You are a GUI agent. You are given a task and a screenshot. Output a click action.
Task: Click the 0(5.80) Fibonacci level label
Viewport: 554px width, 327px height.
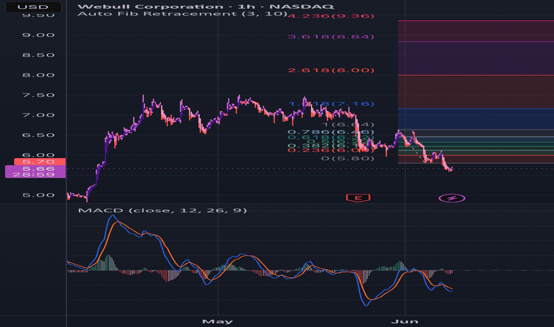pyautogui.click(x=348, y=158)
